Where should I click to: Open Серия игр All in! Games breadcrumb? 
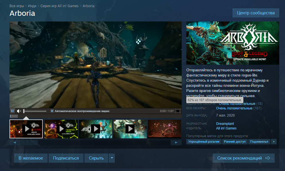[x=59, y=6]
